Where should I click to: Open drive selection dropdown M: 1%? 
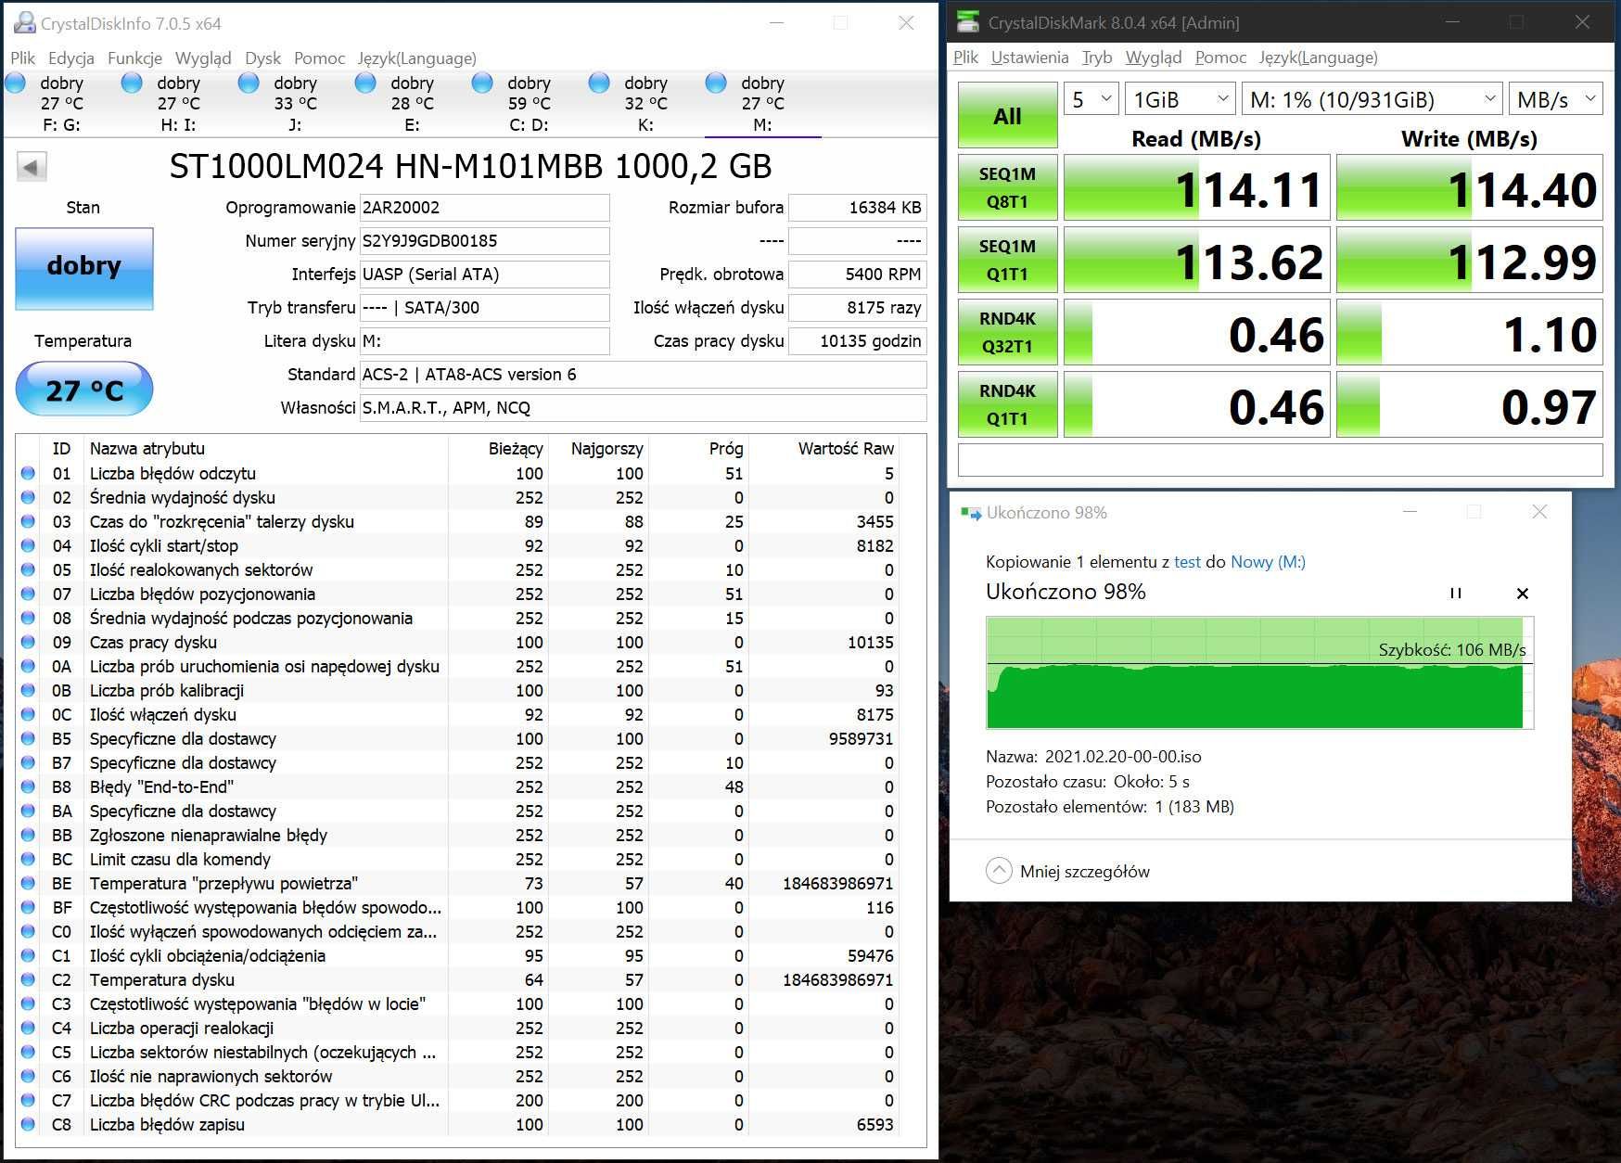[1372, 99]
